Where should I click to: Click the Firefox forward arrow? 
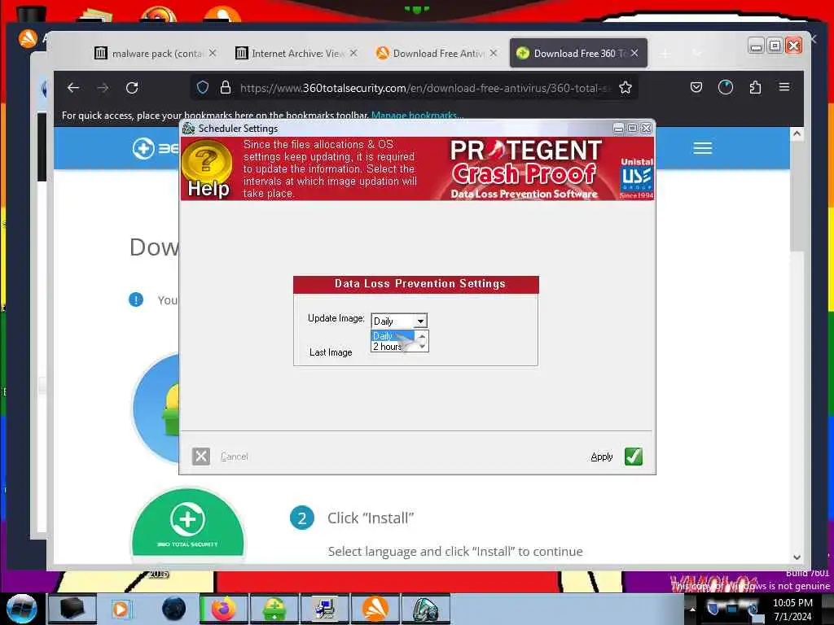[103, 88]
